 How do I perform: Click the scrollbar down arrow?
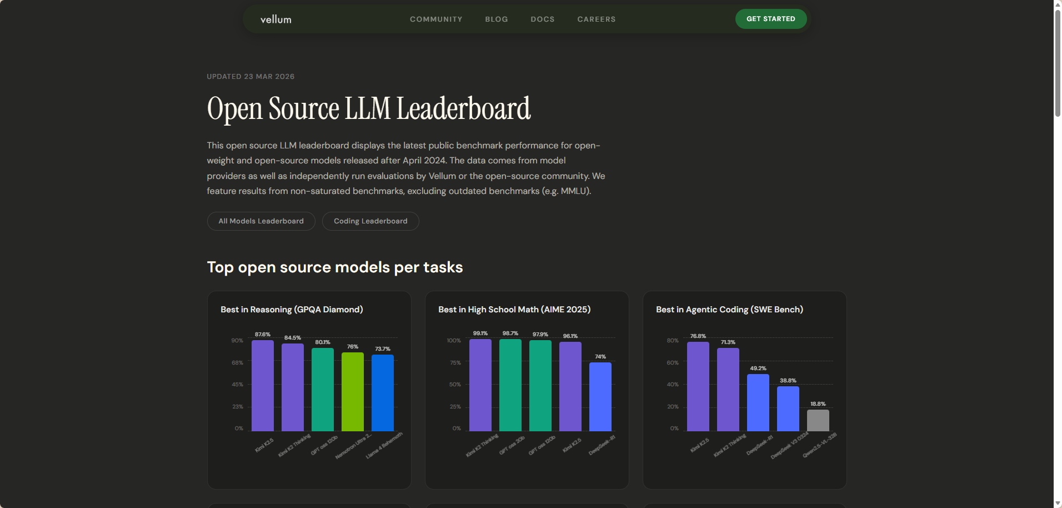1058,504
